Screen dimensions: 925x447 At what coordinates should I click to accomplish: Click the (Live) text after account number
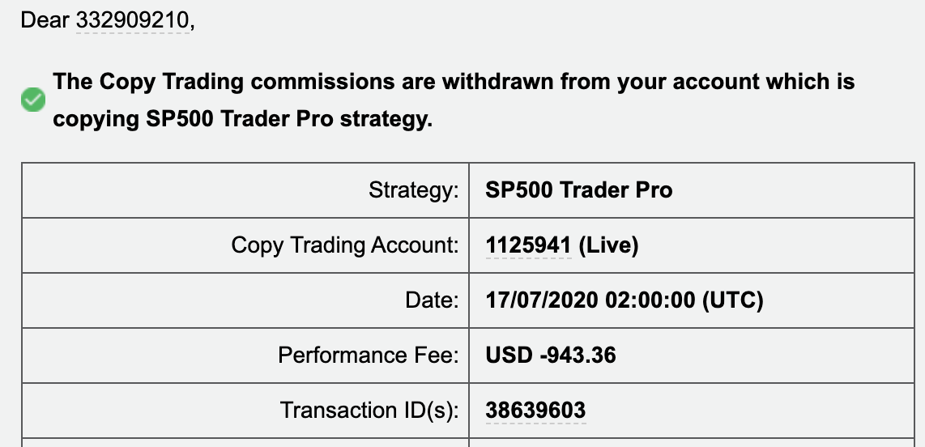[608, 245]
